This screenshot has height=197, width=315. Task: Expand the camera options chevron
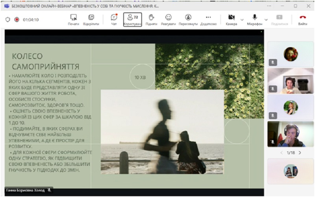tap(242, 19)
